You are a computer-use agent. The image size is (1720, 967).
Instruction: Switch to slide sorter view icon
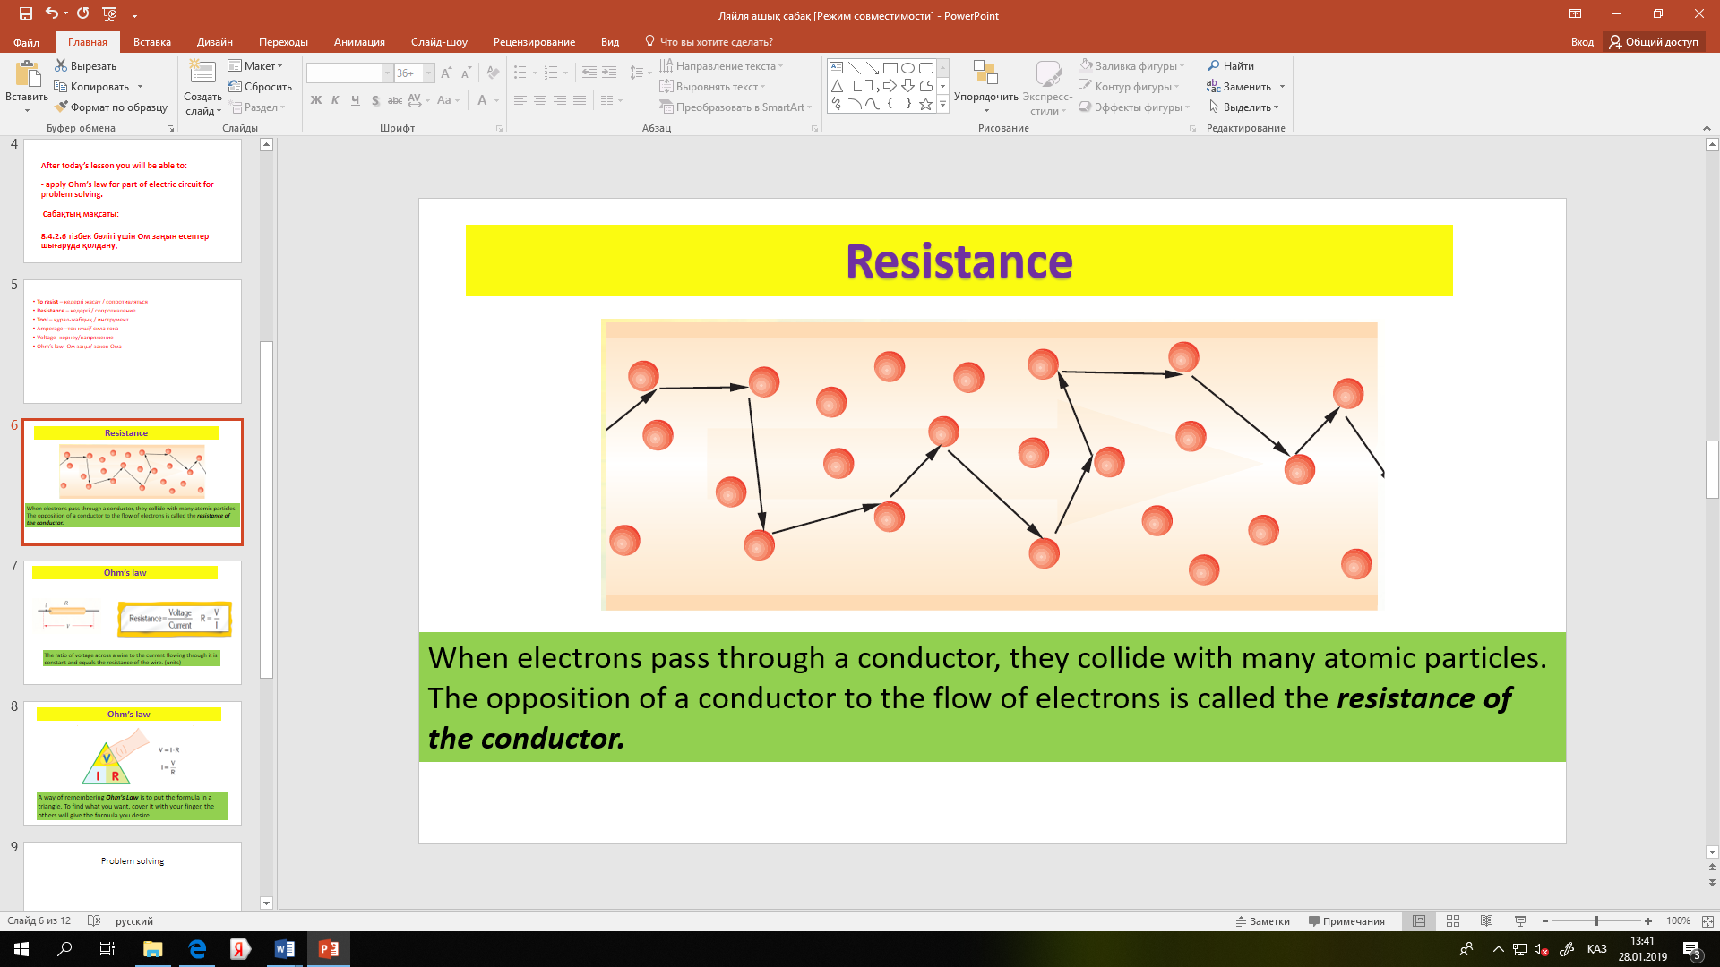coord(1453,920)
